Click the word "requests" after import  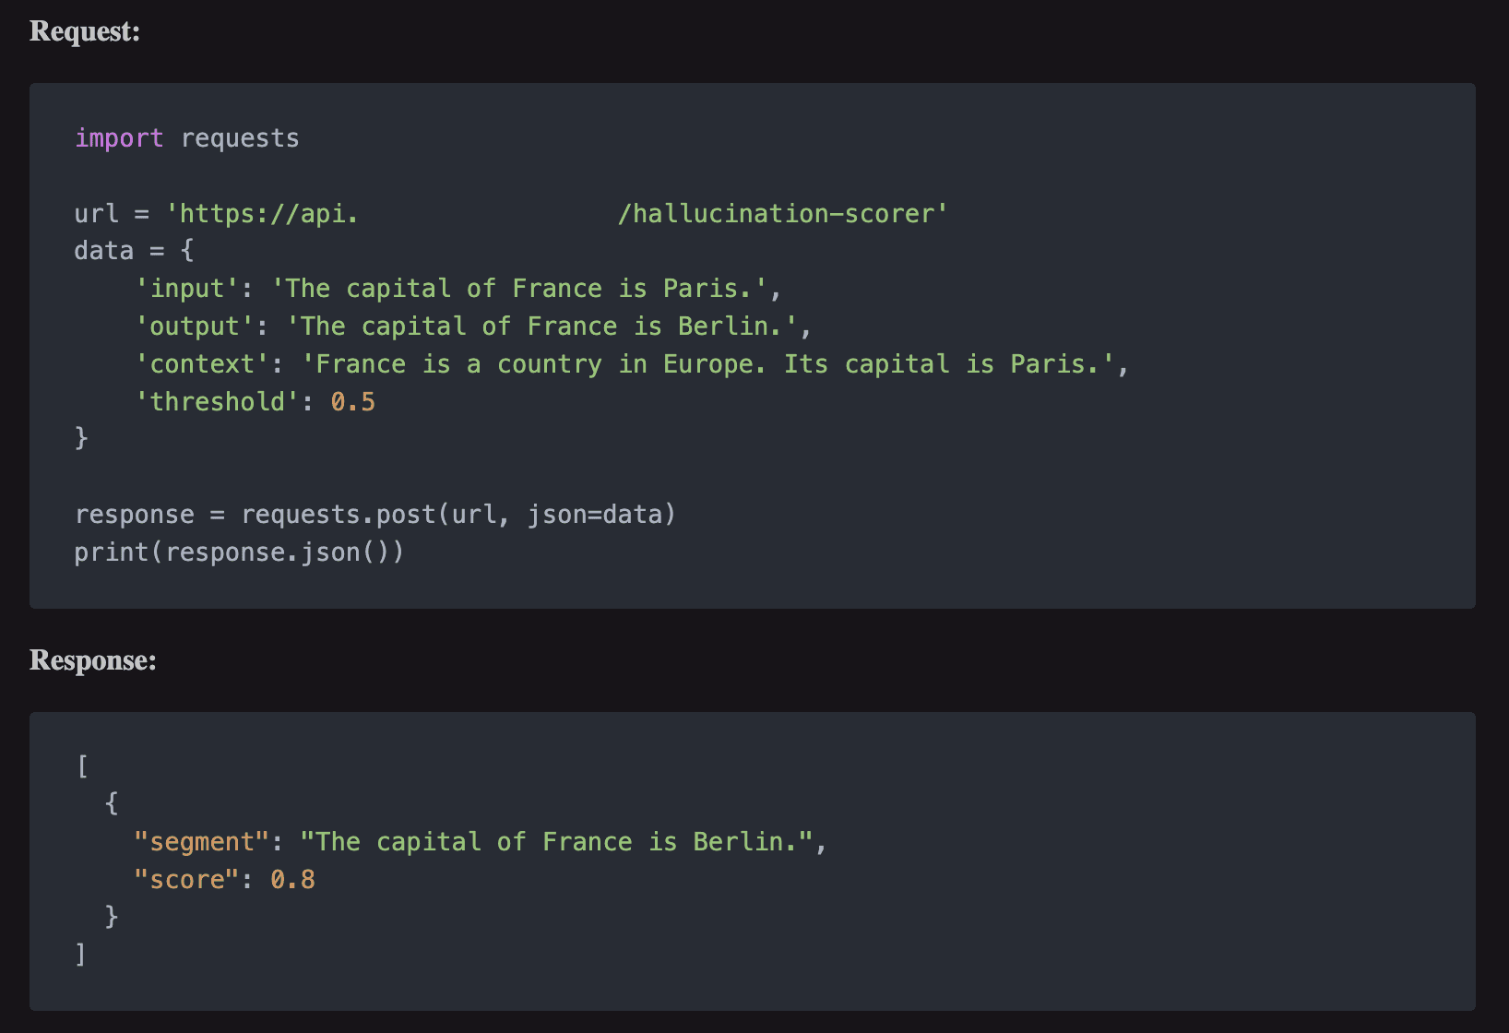click(240, 138)
